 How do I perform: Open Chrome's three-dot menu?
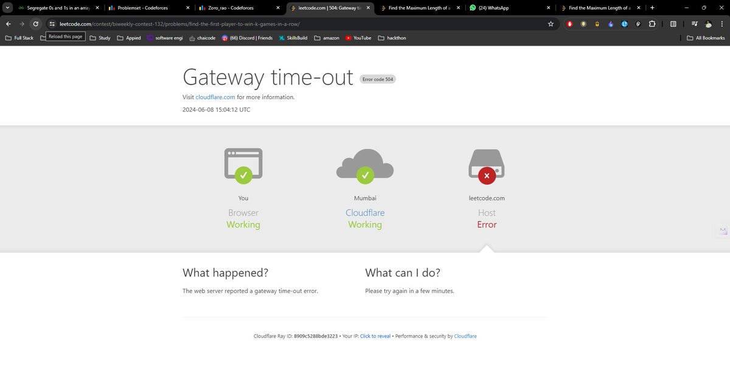pyautogui.click(x=721, y=24)
